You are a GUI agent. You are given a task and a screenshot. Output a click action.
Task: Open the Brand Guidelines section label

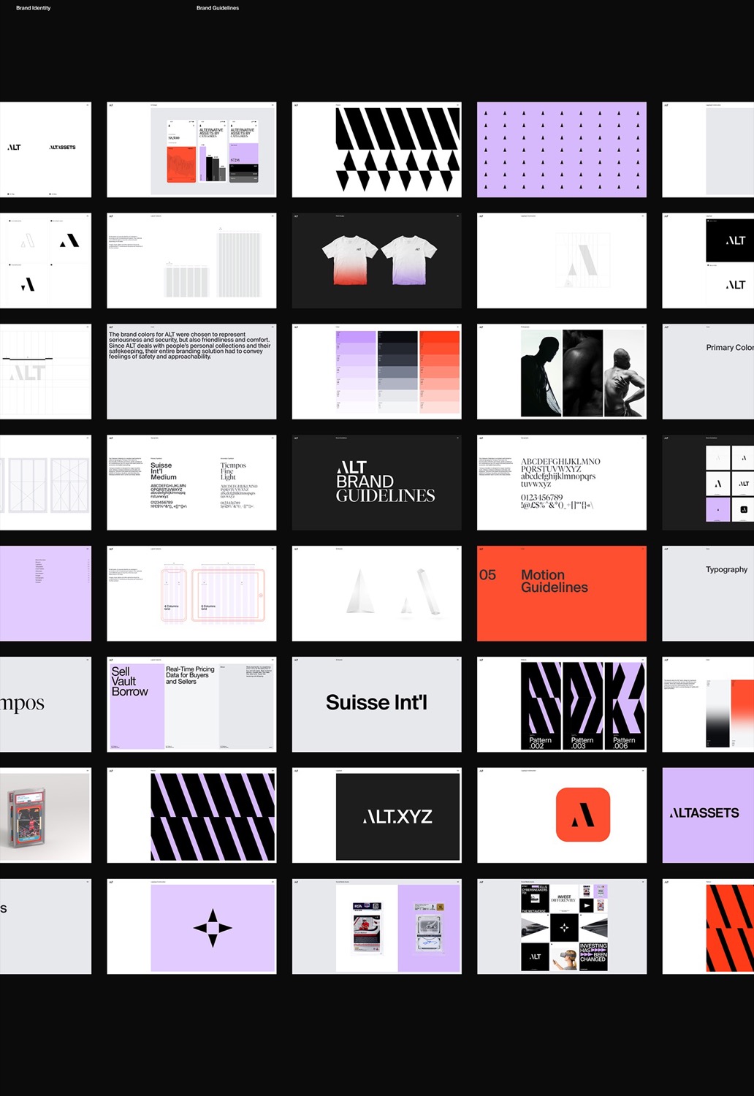point(218,8)
